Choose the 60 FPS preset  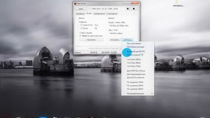pyautogui.click(x=138, y=51)
